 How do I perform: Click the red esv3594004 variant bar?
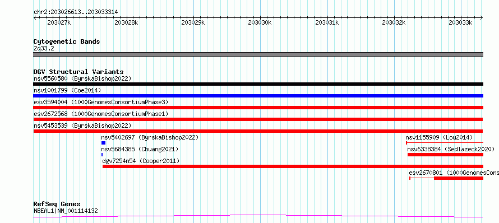coord(258,108)
